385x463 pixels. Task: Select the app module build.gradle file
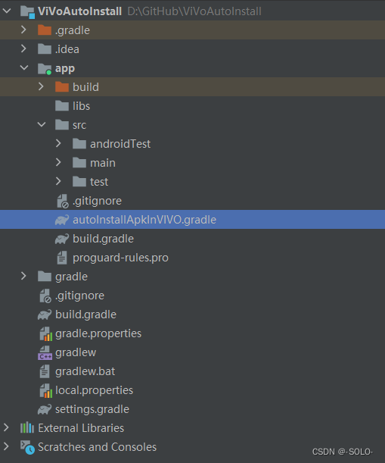pyautogui.click(x=103, y=239)
